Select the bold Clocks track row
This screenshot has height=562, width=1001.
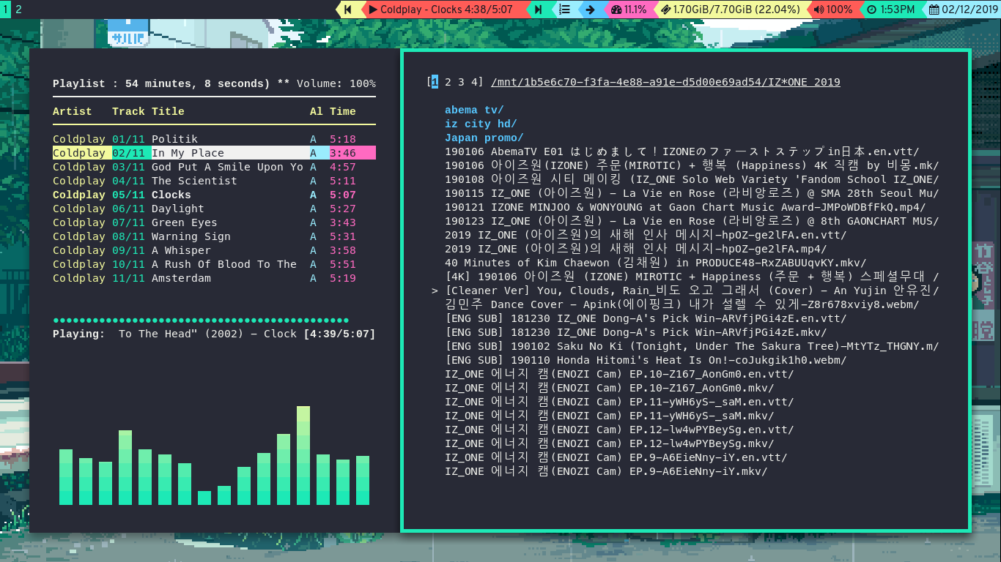214,195
